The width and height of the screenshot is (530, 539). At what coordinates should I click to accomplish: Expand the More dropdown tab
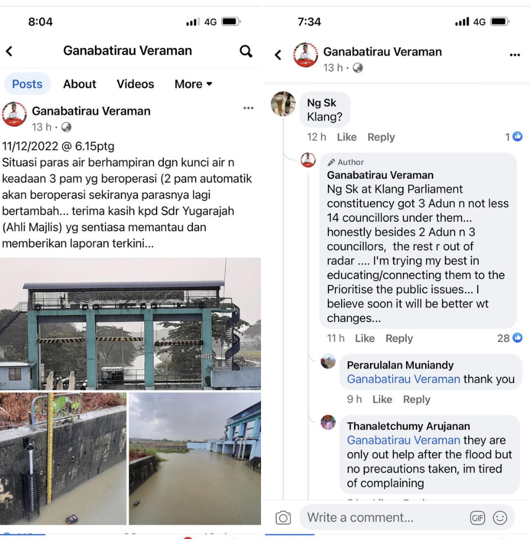point(193,84)
